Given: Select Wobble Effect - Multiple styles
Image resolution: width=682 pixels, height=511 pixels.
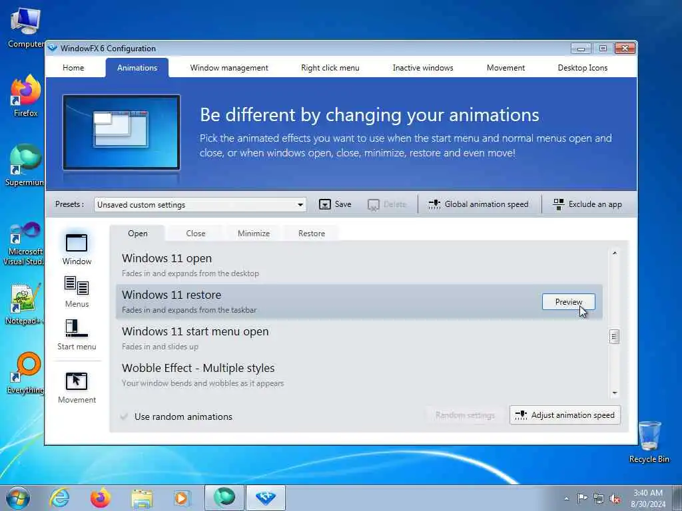Looking at the screenshot, I should pos(359,375).
